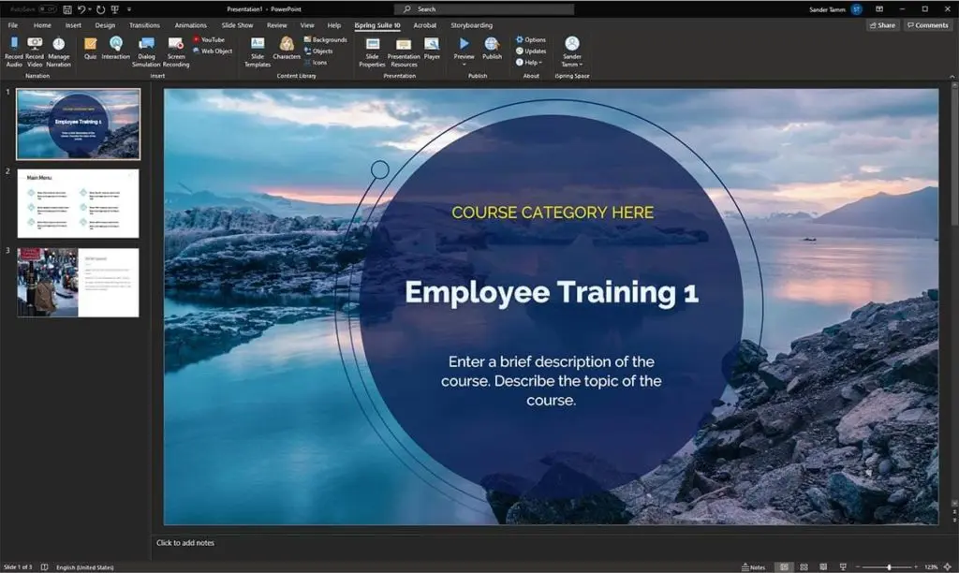Start Screen Recording
Screen dimensions: 959x573
click(176, 51)
